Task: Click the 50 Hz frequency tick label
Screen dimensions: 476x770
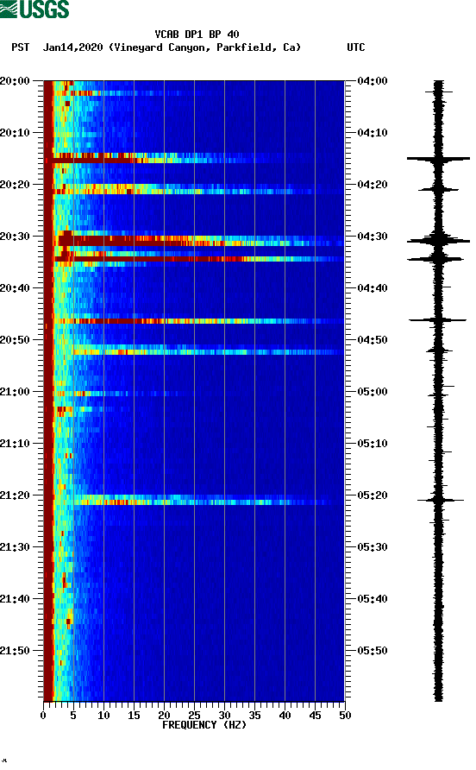Action: 345,716
